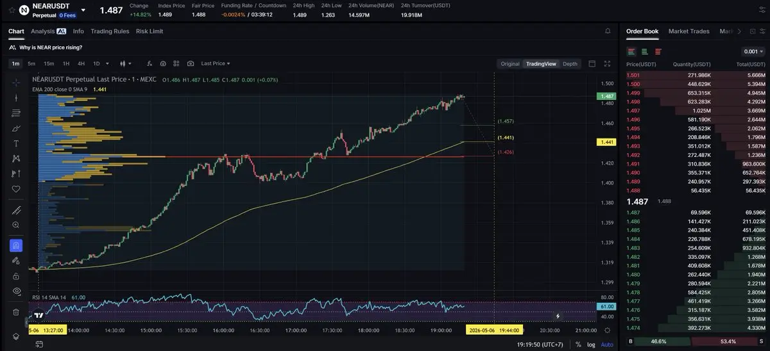Screen dimensions: 770x351
Task: Select the Order Book tab
Action: click(x=642, y=31)
